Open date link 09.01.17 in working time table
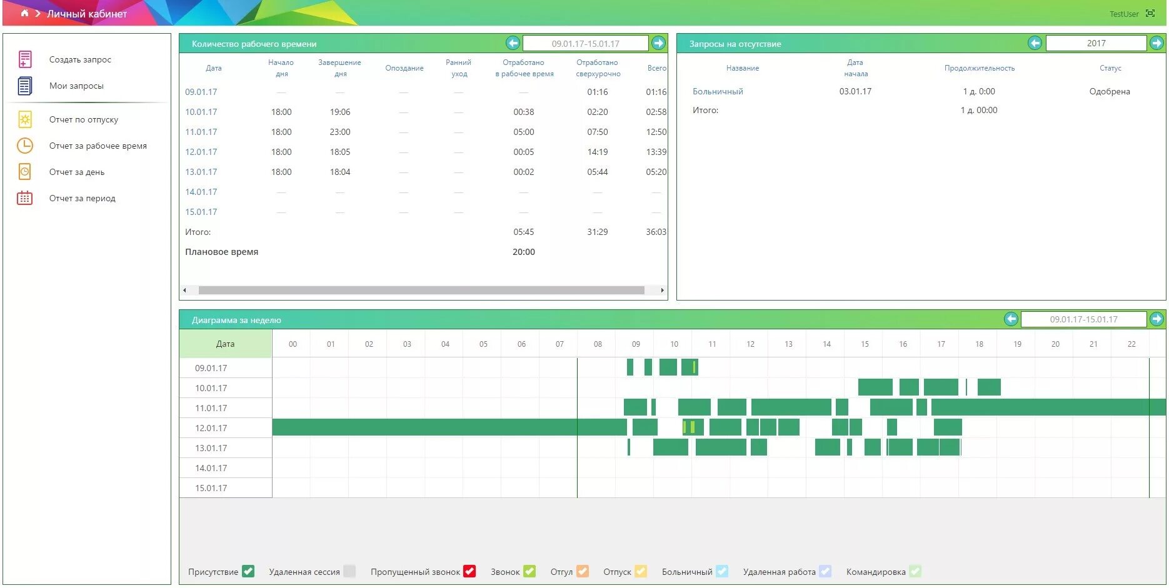 coord(201,92)
